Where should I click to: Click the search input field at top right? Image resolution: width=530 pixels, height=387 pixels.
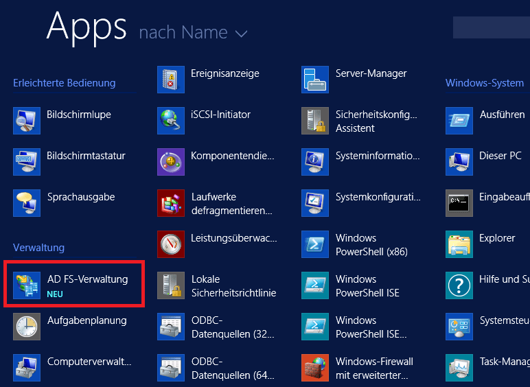pos(491,27)
